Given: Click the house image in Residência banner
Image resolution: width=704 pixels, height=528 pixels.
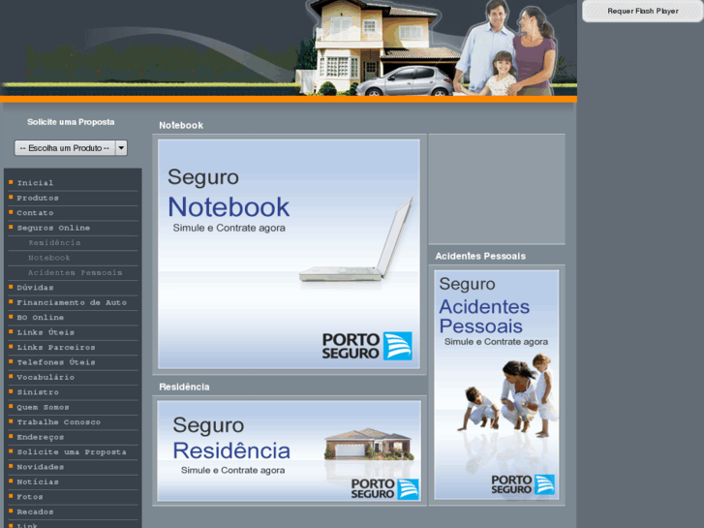Looking at the screenshot, I should pyautogui.click(x=368, y=444).
